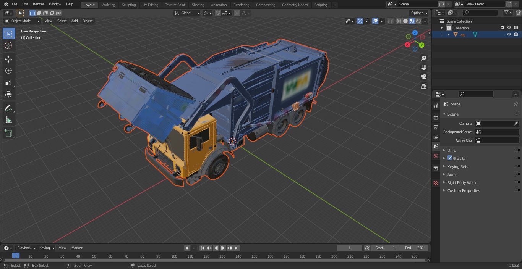Screen dimensions: 522x269
Task: Open the Texture properties tab
Action: (x=436, y=183)
